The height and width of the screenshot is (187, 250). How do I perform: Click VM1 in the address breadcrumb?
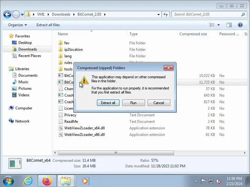pos(41,14)
